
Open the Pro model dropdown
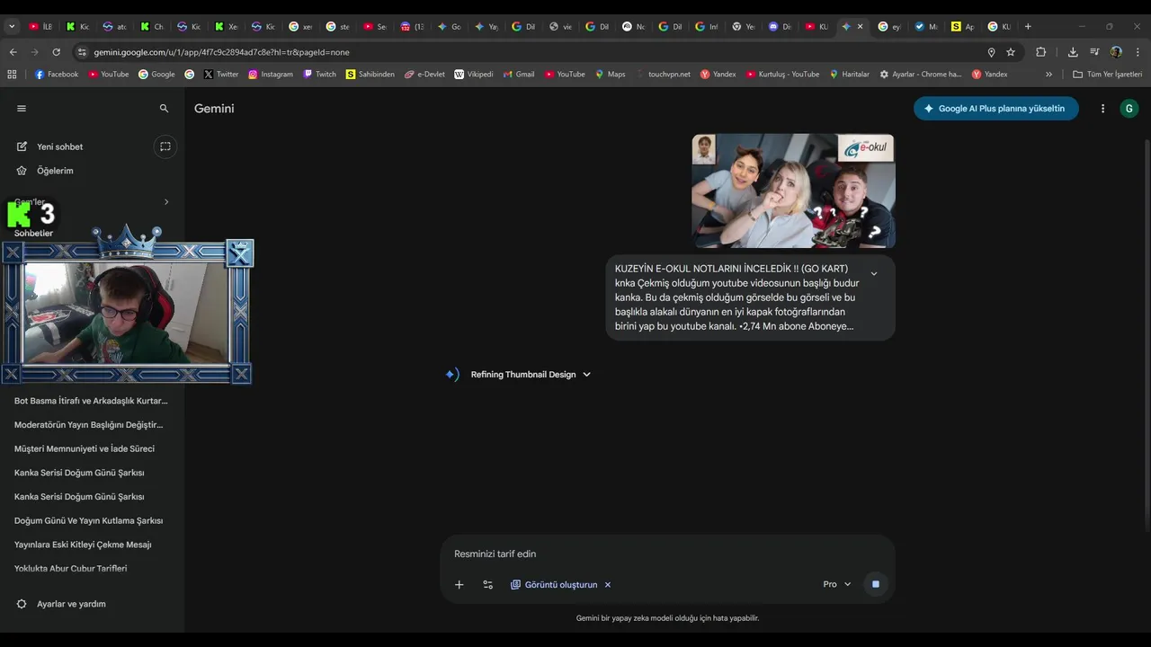(x=837, y=585)
